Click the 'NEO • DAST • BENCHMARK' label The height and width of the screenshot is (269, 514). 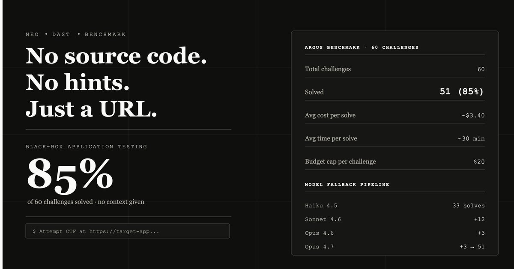[x=76, y=34]
